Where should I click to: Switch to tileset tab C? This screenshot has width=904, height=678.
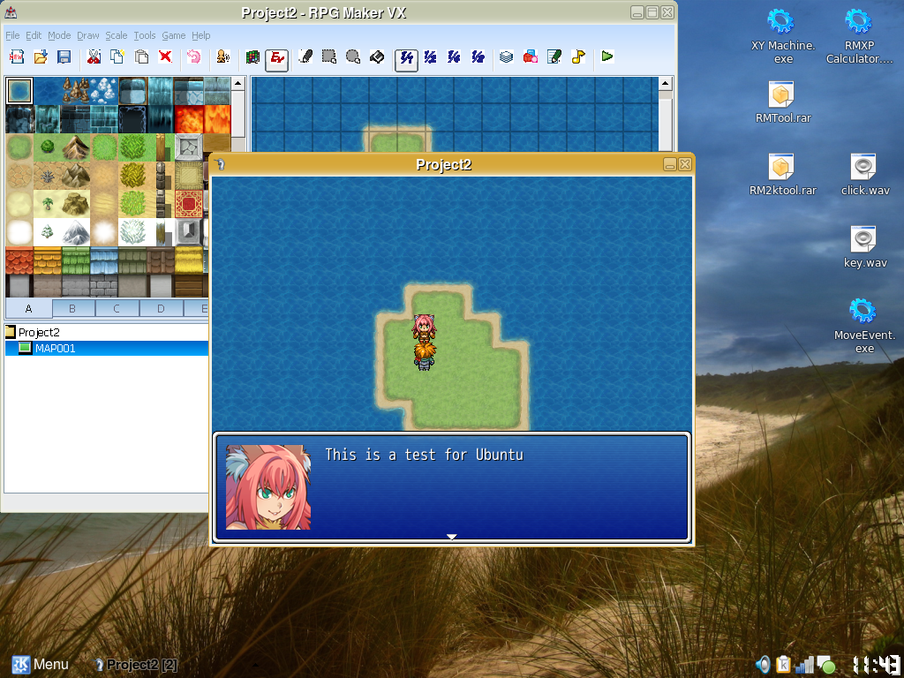tap(117, 308)
